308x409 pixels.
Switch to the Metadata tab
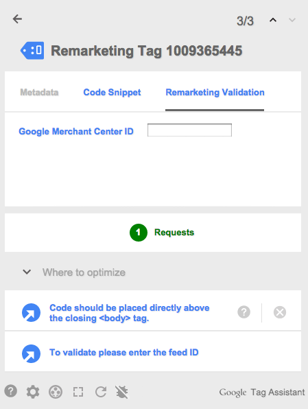pyautogui.click(x=39, y=93)
